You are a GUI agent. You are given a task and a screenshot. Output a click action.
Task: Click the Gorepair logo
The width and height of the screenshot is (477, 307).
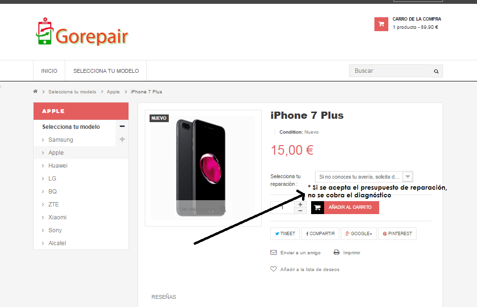click(82, 32)
